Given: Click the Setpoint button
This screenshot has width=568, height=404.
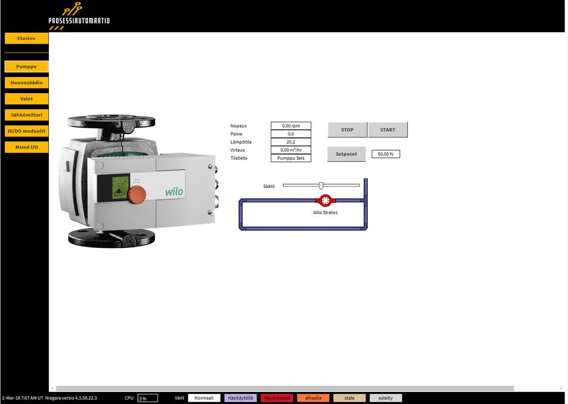Looking at the screenshot, I should point(346,154).
